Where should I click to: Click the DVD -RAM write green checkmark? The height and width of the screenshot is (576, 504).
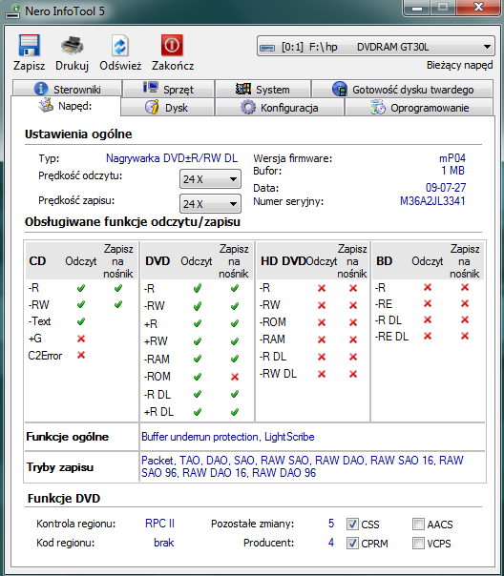235,359
